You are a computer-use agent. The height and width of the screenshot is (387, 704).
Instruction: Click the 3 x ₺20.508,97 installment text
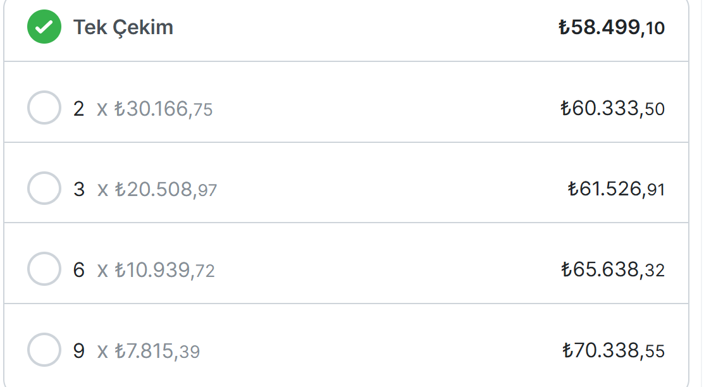coord(145,190)
